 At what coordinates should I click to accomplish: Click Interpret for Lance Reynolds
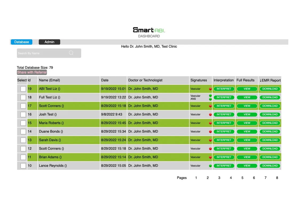(224, 166)
